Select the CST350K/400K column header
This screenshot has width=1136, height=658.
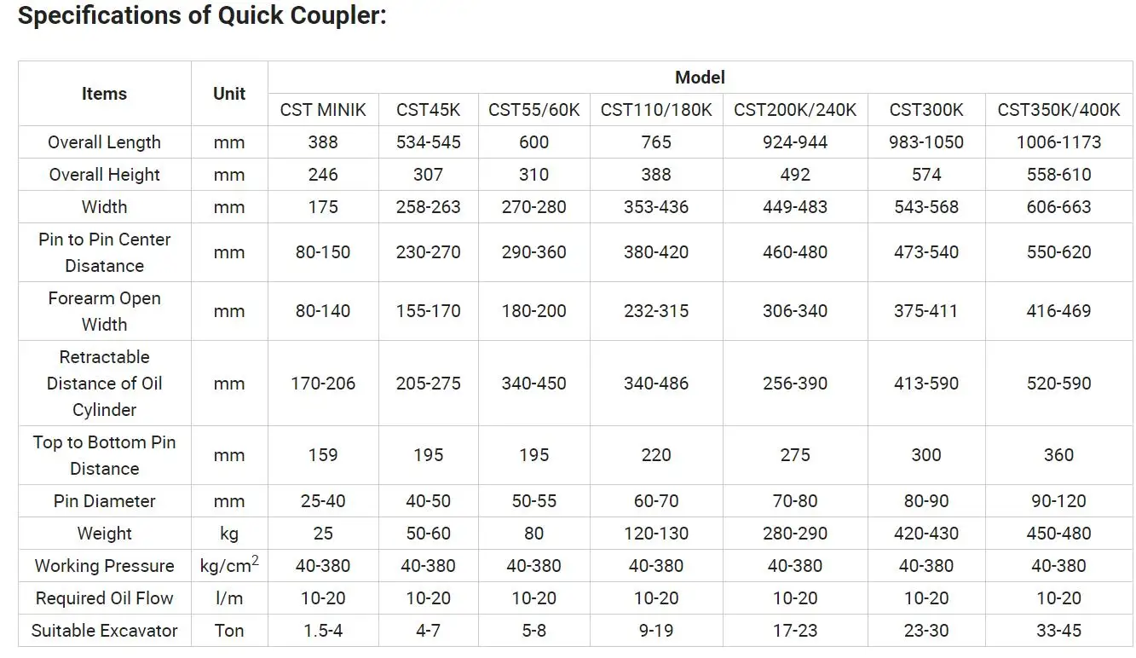click(x=1058, y=110)
